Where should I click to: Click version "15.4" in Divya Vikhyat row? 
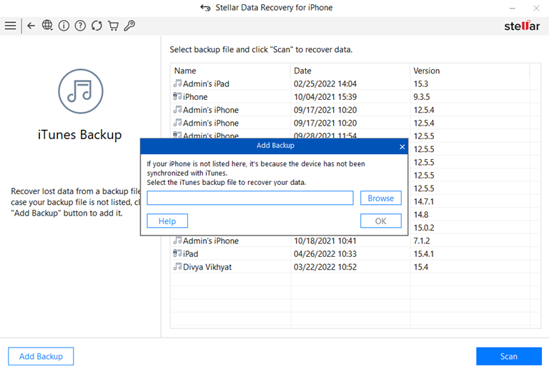click(x=421, y=267)
